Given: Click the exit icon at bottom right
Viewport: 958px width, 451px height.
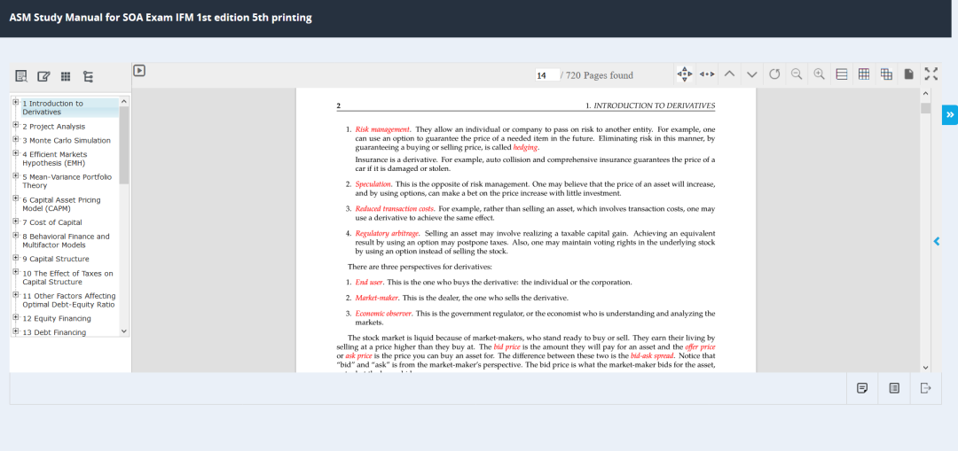Looking at the screenshot, I should pyautogui.click(x=925, y=388).
